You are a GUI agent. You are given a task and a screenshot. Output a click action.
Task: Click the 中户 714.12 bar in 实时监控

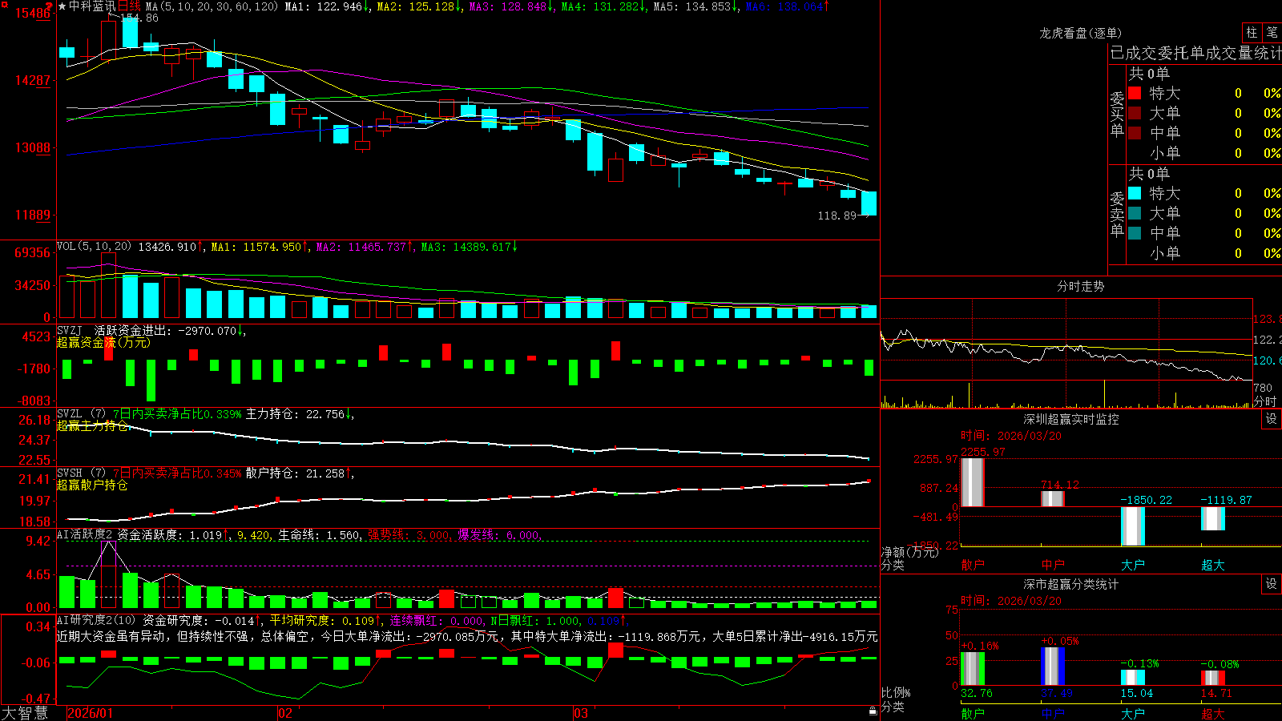click(1052, 498)
